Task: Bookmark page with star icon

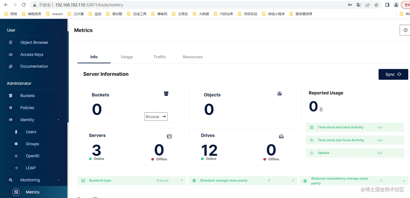Action: [376, 5]
